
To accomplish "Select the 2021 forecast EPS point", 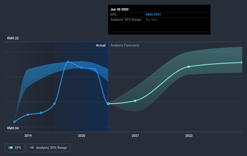I will tap(135, 101).
